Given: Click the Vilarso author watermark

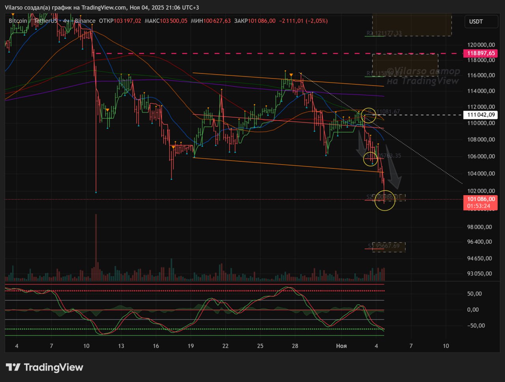Looking at the screenshot, I should click(x=423, y=76).
